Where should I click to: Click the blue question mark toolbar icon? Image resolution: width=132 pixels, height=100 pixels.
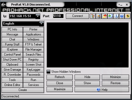click(122, 16)
